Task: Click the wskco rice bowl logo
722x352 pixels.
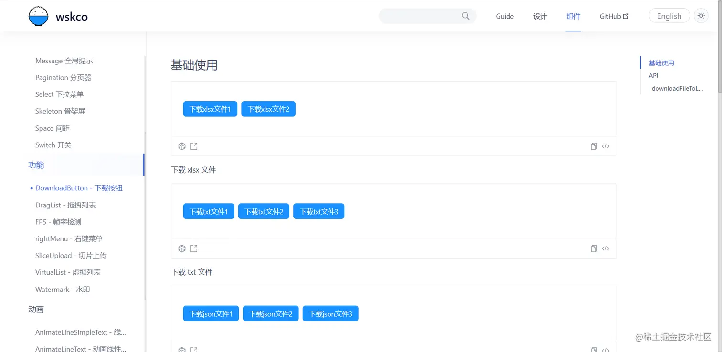Action: click(38, 16)
